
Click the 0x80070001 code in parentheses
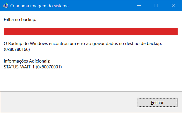tap(49, 67)
